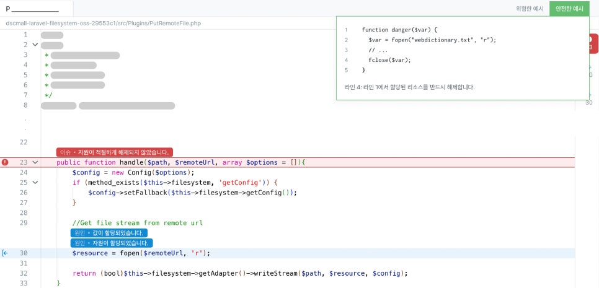Click the red issue count badge on the right edge
Viewport: 599px width, 288px height.
click(593, 44)
